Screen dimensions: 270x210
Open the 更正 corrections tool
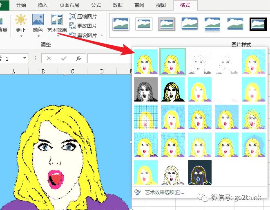21,23
